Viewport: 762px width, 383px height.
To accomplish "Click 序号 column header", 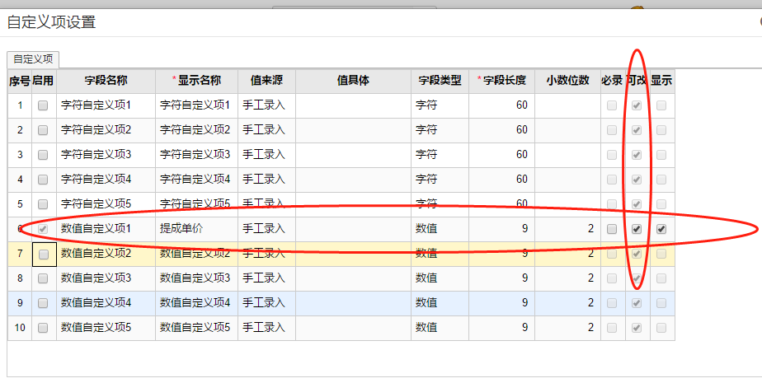I will 20,81.
